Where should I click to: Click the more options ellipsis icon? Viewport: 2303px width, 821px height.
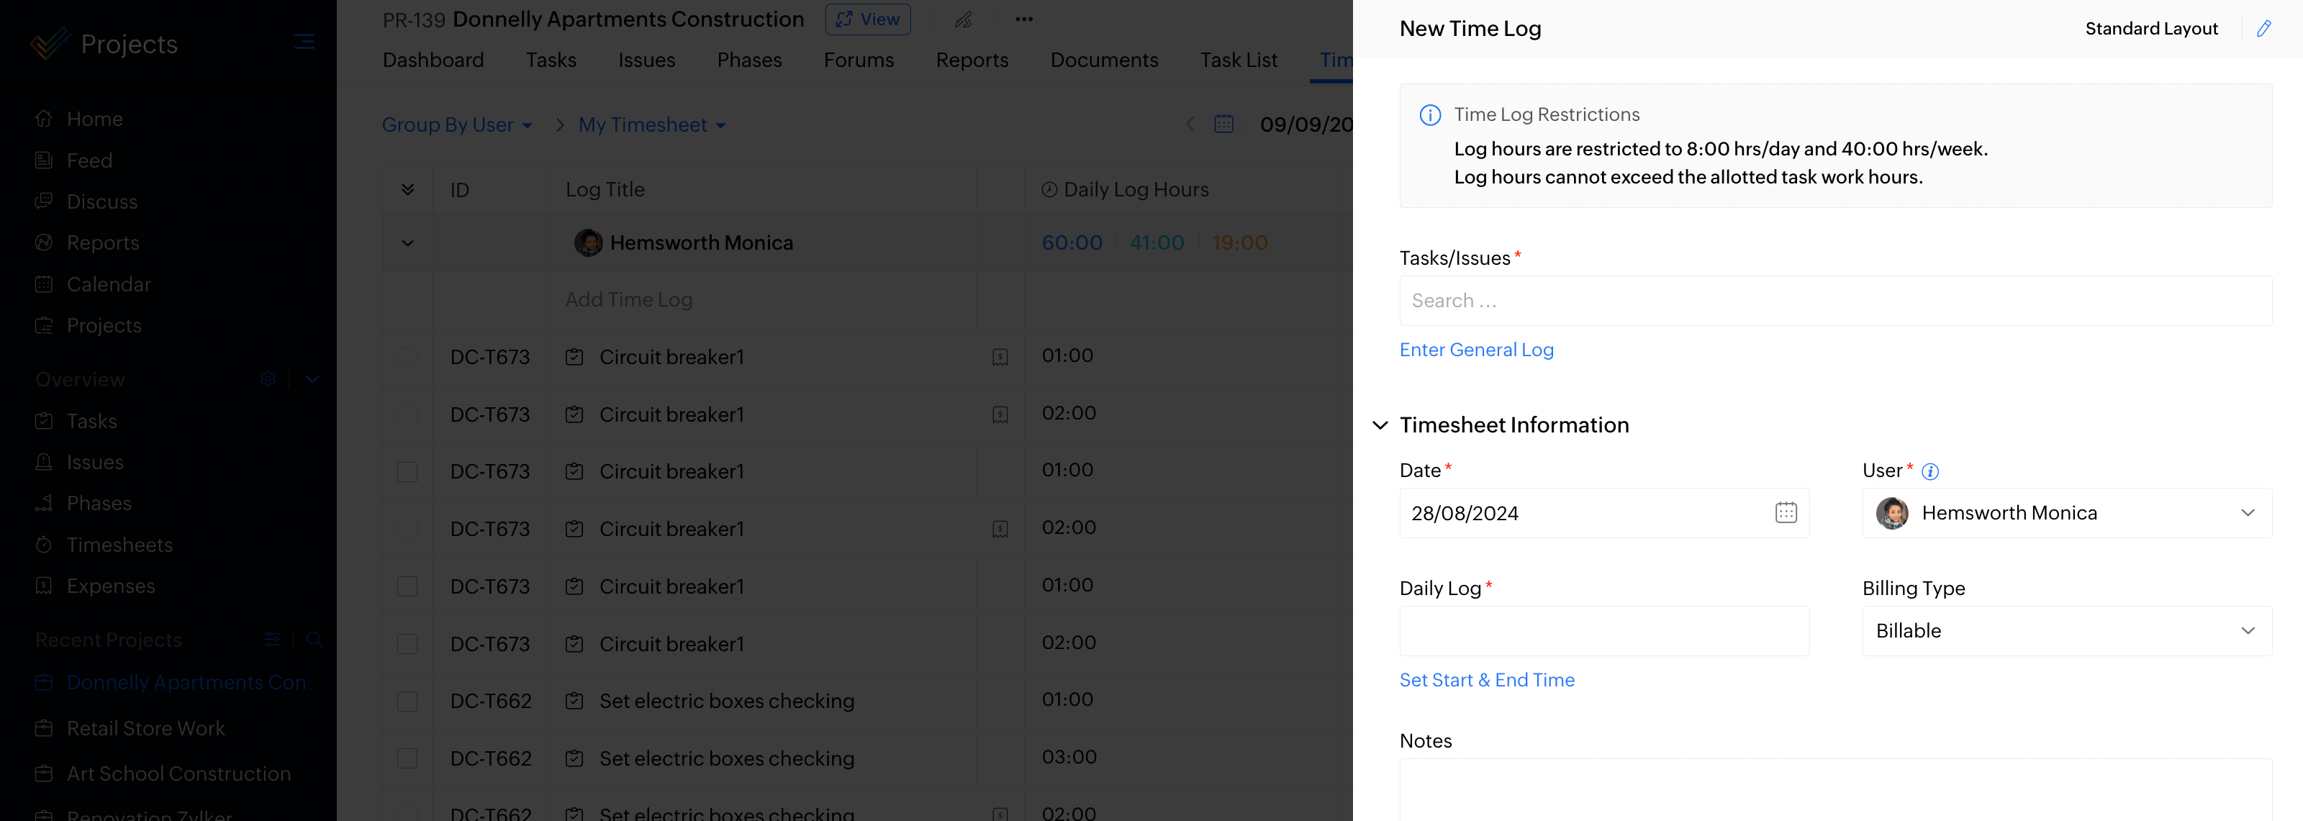pos(1023,19)
